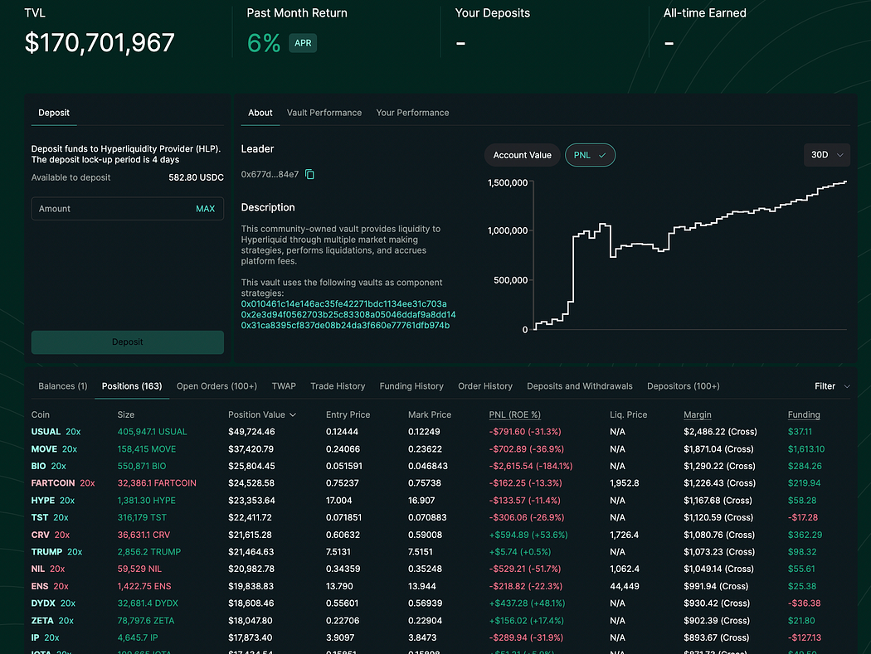
Task: Open the NIL coin link
Action: click(38, 569)
